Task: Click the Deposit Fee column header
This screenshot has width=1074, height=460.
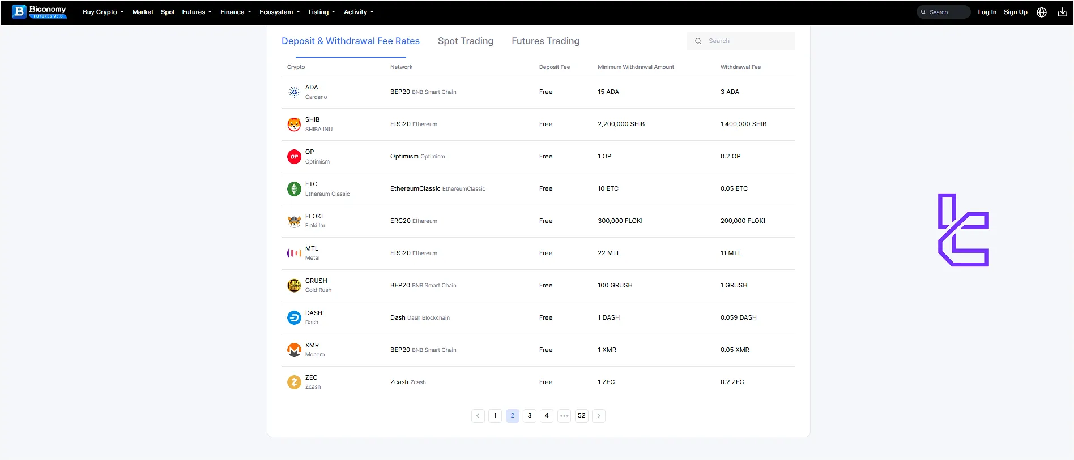Action: [555, 67]
